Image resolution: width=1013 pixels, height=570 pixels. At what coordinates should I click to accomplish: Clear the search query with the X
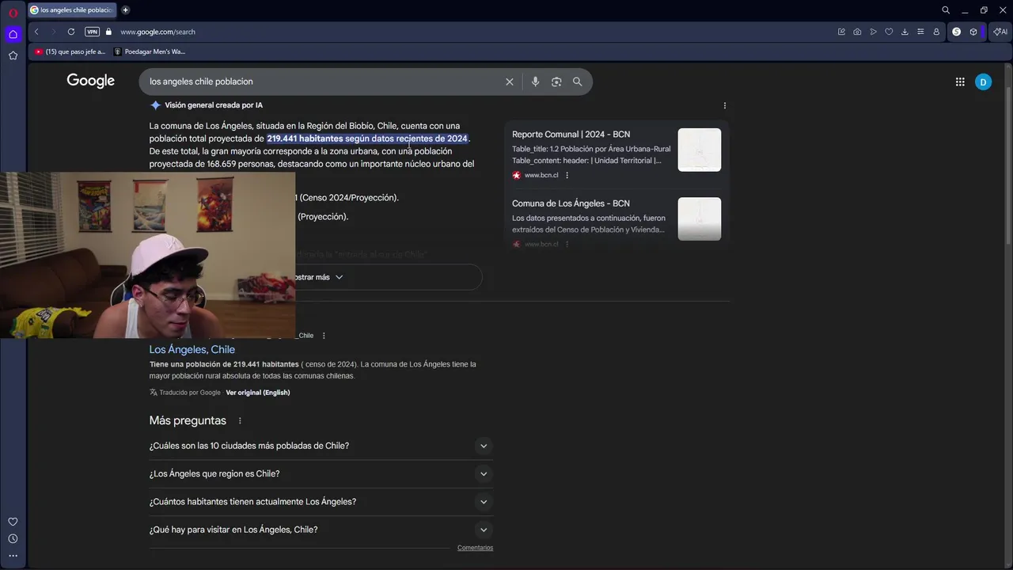point(510,82)
